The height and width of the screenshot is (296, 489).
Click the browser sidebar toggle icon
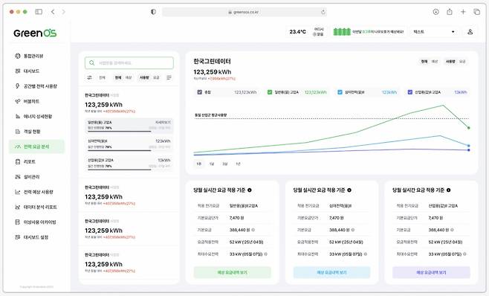pos(39,12)
